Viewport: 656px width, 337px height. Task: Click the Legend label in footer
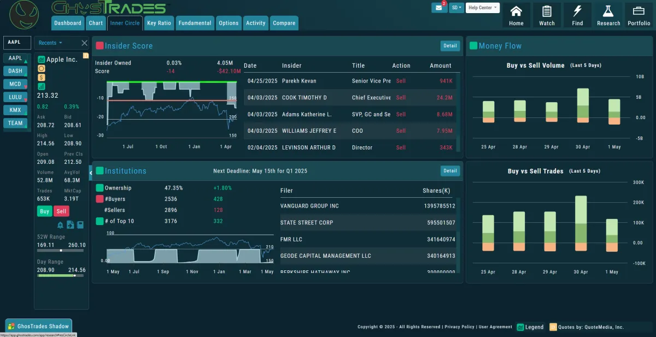[x=535, y=327]
